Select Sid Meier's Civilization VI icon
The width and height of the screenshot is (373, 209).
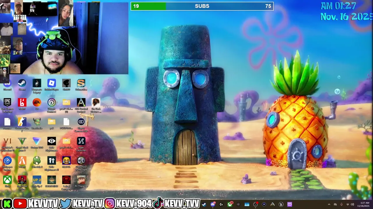tap(7, 145)
